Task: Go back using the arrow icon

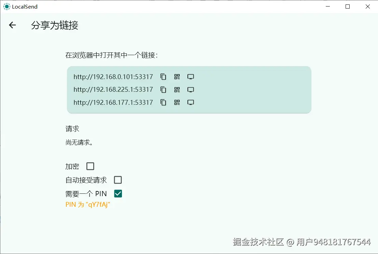Action: pos(12,25)
